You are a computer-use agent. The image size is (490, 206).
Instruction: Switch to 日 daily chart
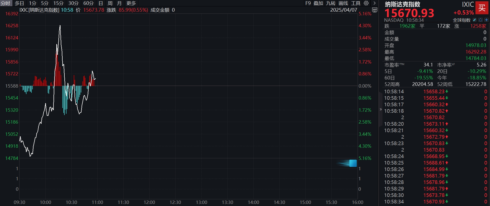pyautogui.click(x=101, y=3)
